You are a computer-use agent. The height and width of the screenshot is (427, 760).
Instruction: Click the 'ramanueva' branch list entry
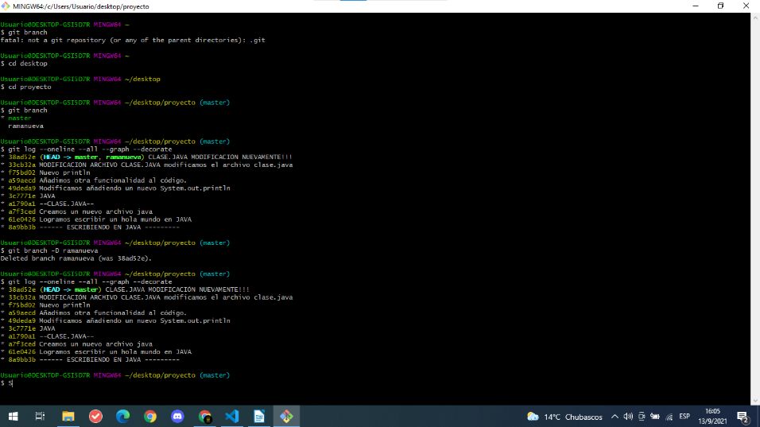pyautogui.click(x=25, y=126)
